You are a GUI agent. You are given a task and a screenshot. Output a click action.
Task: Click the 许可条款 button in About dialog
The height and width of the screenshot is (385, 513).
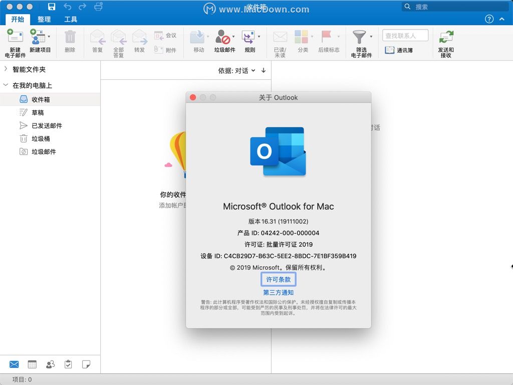279,279
